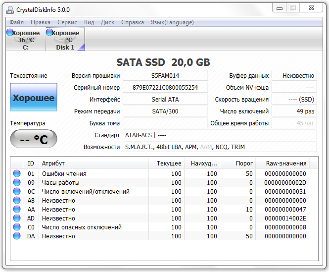Click the Serial ATA interface field

165,100
